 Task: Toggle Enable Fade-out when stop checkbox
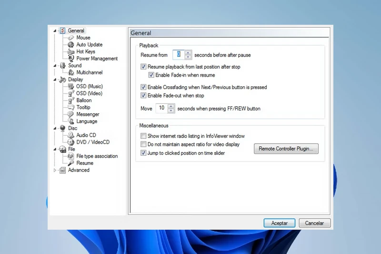click(x=143, y=95)
